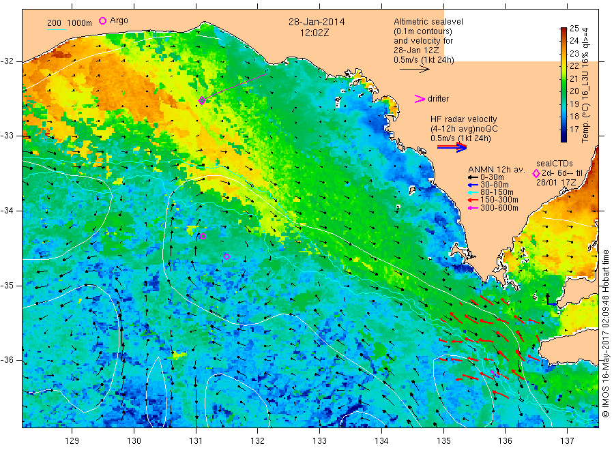Click the magenta sealCTDs diamond legend symbol
Image resolution: width=614 pixels, height=450 pixels.
point(536,173)
